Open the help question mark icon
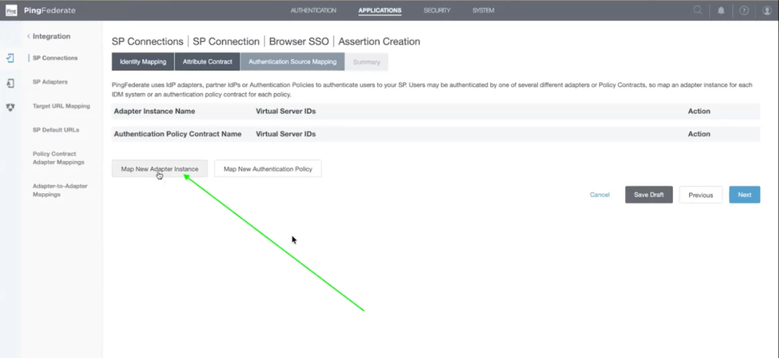This screenshot has width=779, height=358. [743, 11]
